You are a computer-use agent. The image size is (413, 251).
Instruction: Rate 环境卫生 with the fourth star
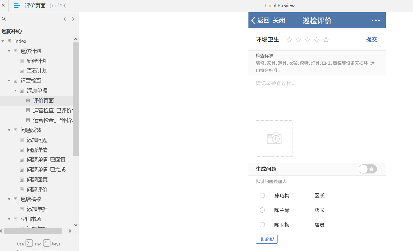click(x=316, y=40)
